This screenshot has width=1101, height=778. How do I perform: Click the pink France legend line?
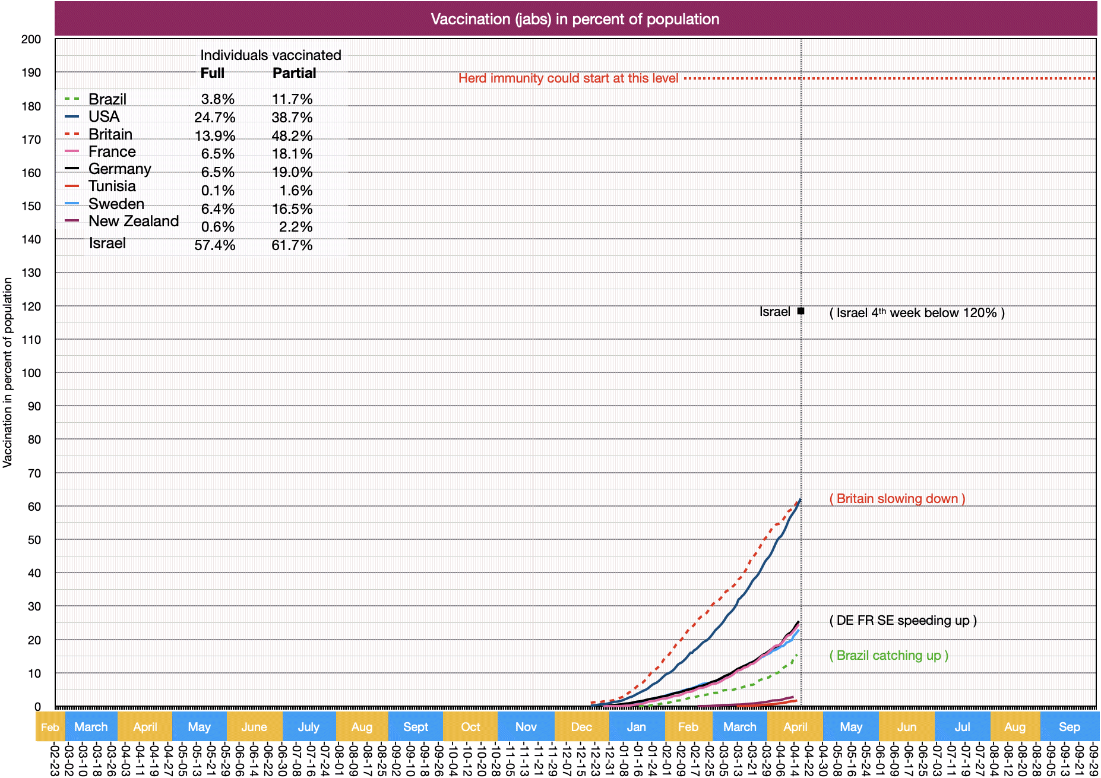point(72,151)
